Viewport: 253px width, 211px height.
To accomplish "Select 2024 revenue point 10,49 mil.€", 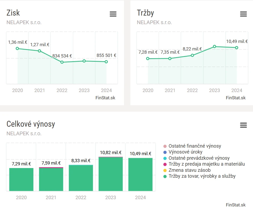I will tap(237, 48).
